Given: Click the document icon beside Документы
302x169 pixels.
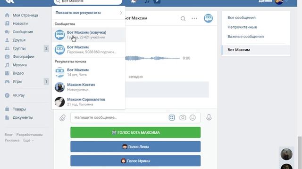Looking at the screenshot, I should tap(7, 117).
